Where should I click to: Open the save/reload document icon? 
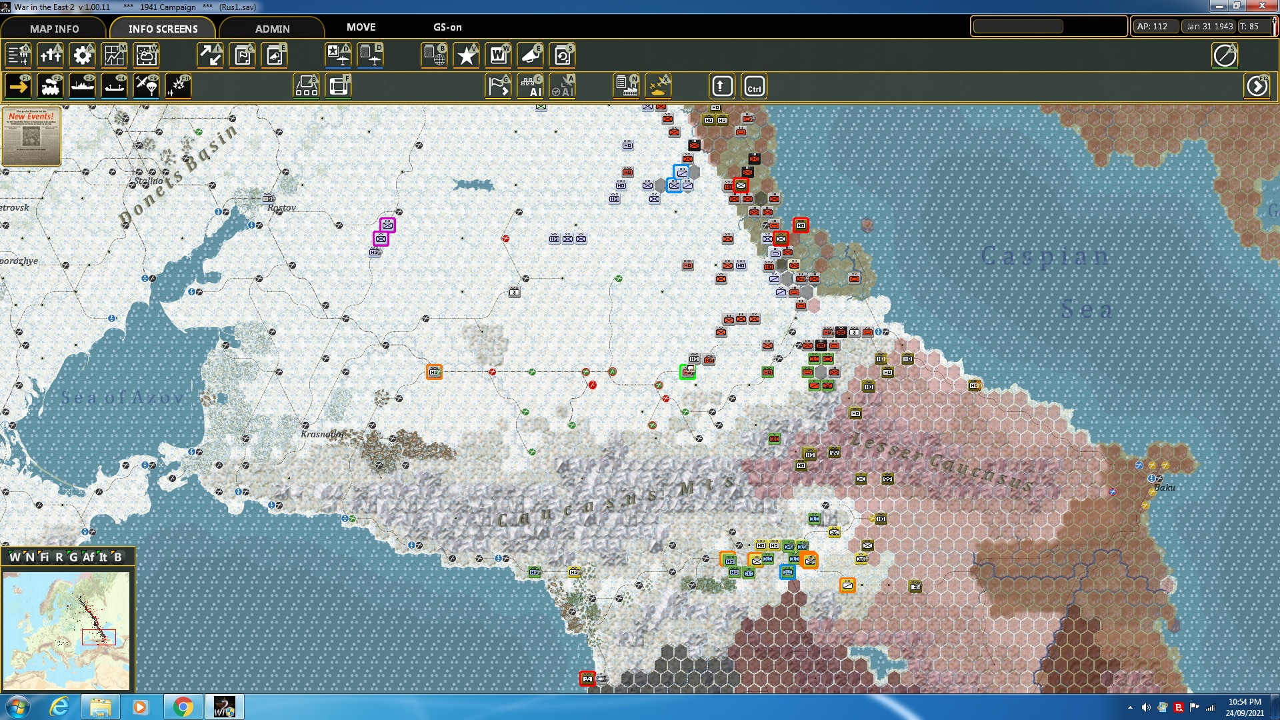coord(563,55)
